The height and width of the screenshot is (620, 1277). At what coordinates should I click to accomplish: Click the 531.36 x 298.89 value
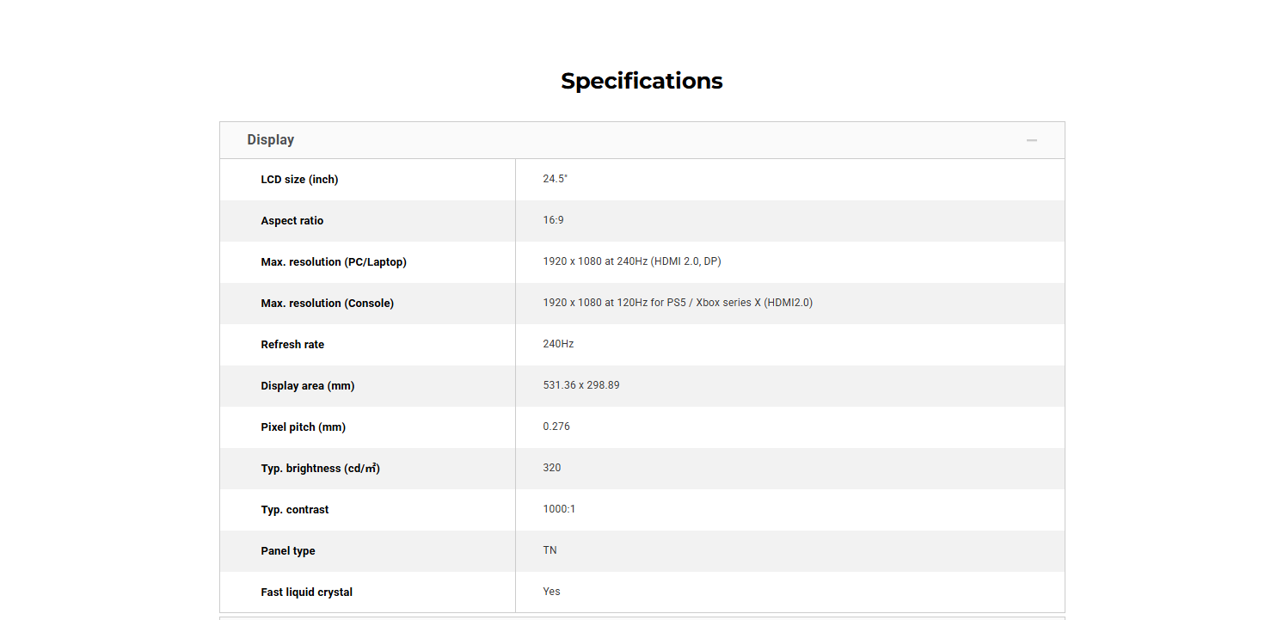[x=580, y=385]
